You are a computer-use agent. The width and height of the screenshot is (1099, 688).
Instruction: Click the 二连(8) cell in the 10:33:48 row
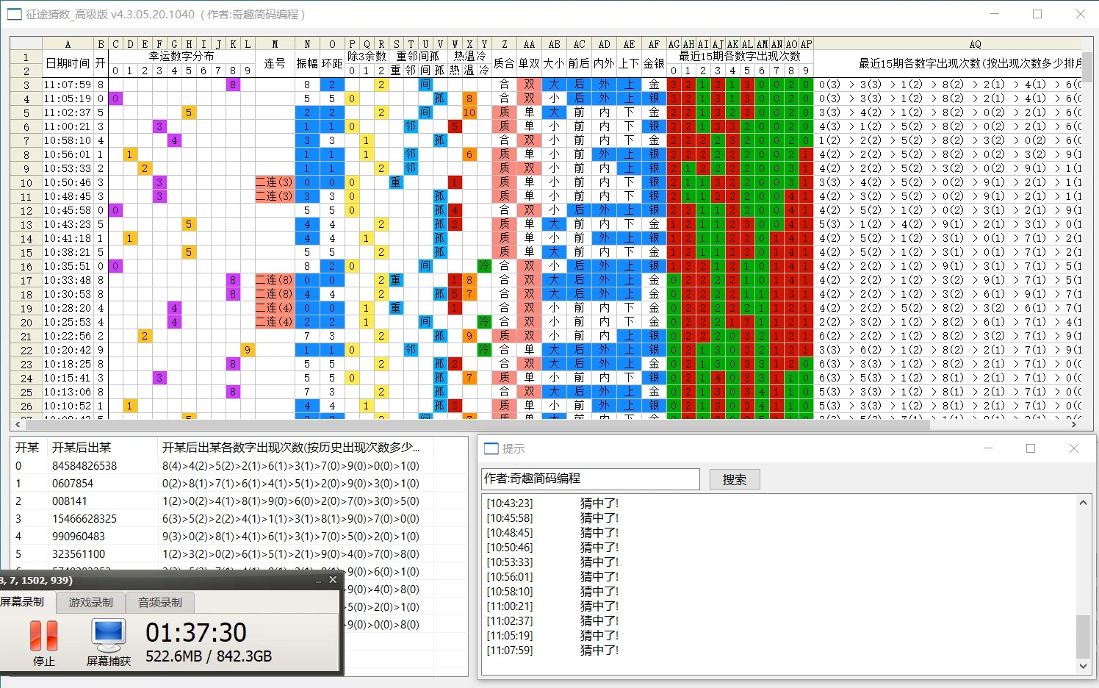(275, 281)
